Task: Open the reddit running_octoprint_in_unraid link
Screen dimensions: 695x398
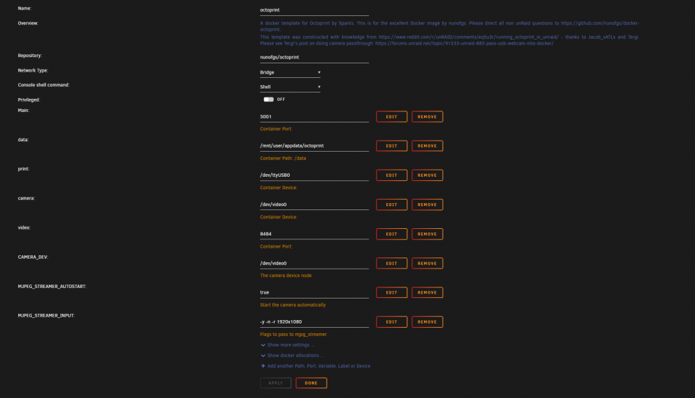Action: tap(468, 38)
